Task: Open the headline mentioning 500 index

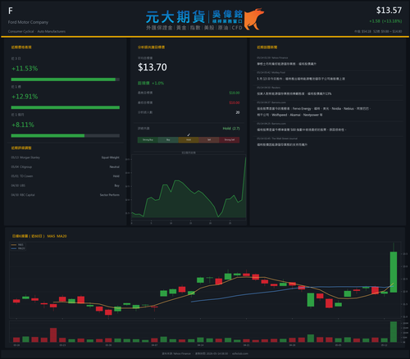Action: (x=302, y=130)
